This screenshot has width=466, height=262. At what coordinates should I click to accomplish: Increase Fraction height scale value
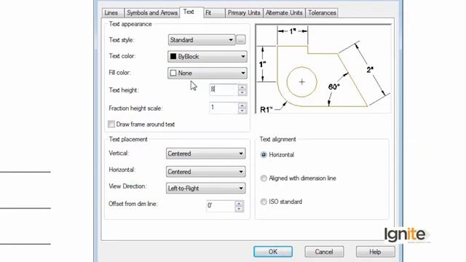pyautogui.click(x=242, y=106)
